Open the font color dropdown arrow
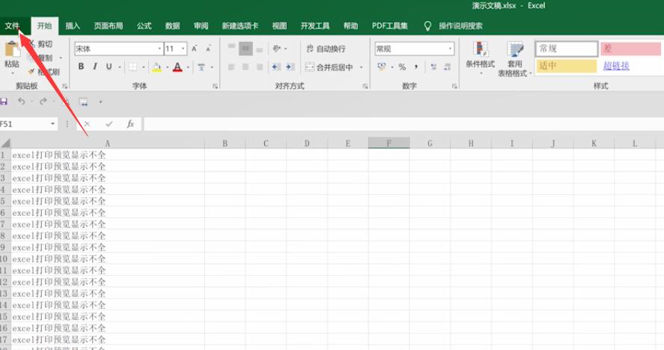Viewport: 664px width, 350px height. 188,67
